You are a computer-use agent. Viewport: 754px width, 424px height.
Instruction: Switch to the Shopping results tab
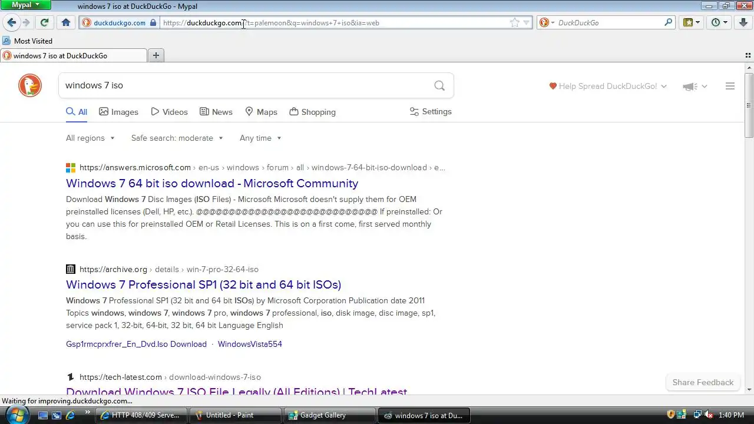tap(313, 112)
